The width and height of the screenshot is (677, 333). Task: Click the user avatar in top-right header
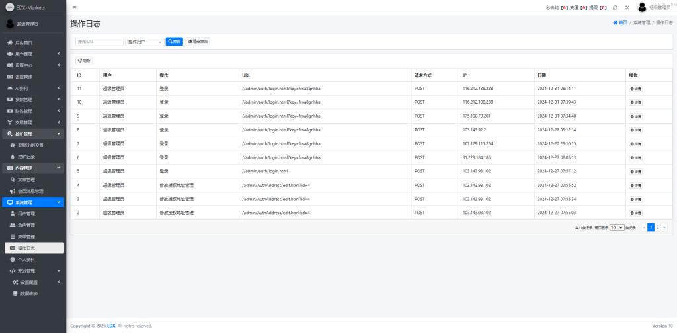[x=641, y=7]
